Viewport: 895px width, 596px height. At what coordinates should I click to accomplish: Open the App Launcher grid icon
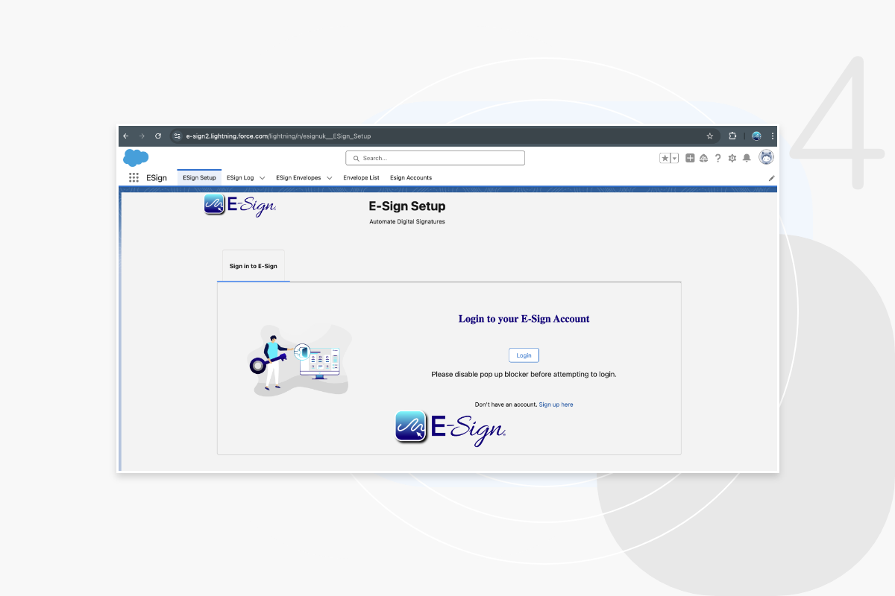click(134, 177)
